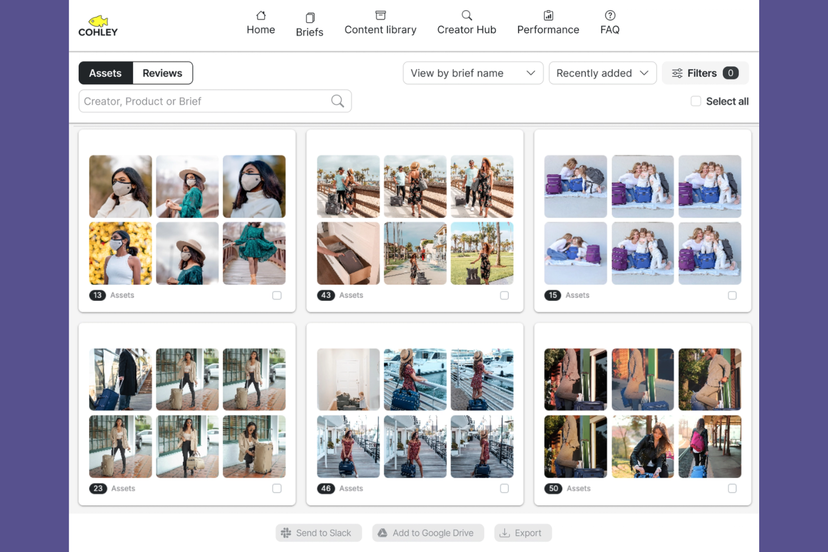Open the pink backpack photo thumbnail

(x=710, y=447)
